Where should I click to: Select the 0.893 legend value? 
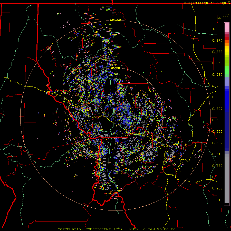pyautogui.click(x=217, y=52)
